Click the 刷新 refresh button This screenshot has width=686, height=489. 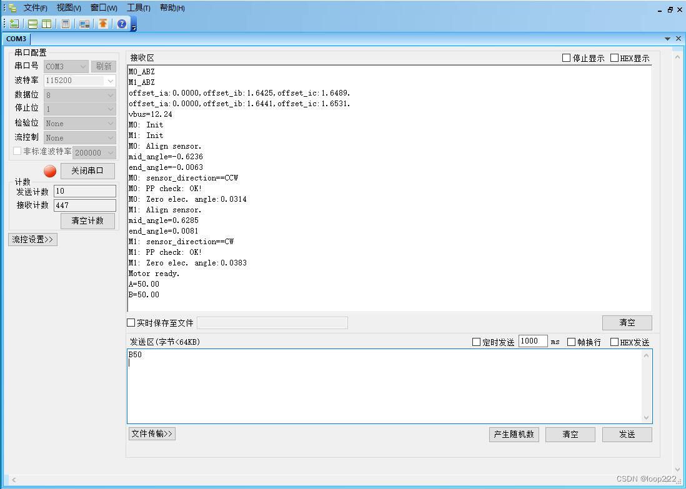[x=104, y=66]
